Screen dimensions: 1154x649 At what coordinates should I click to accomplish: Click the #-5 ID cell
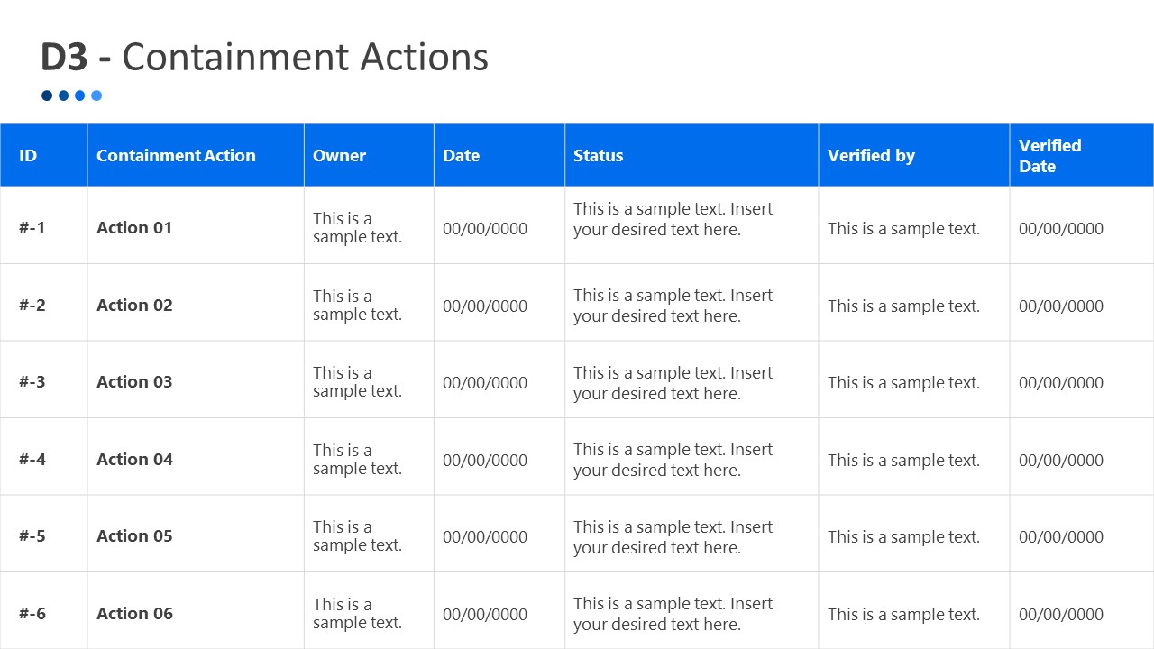(x=29, y=536)
